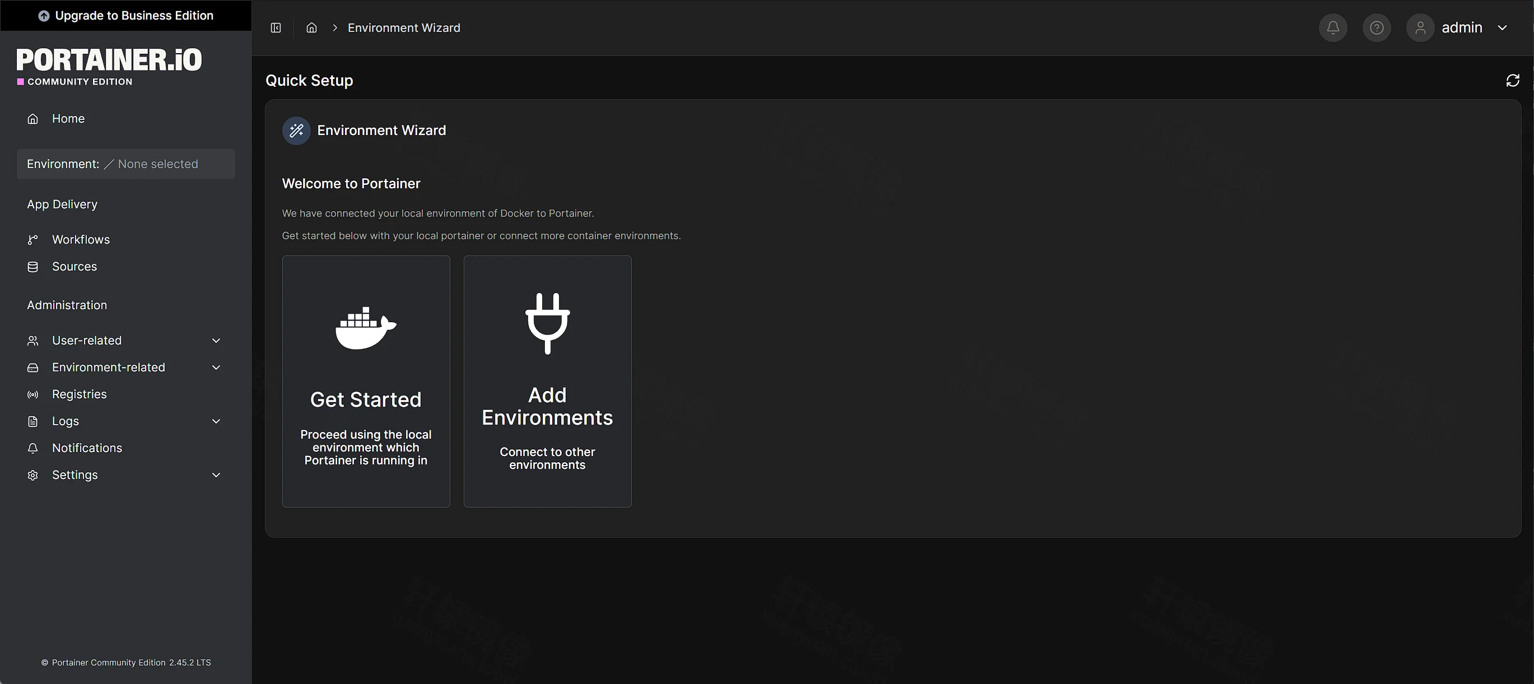Click the Docker whale icon

tap(366, 328)
